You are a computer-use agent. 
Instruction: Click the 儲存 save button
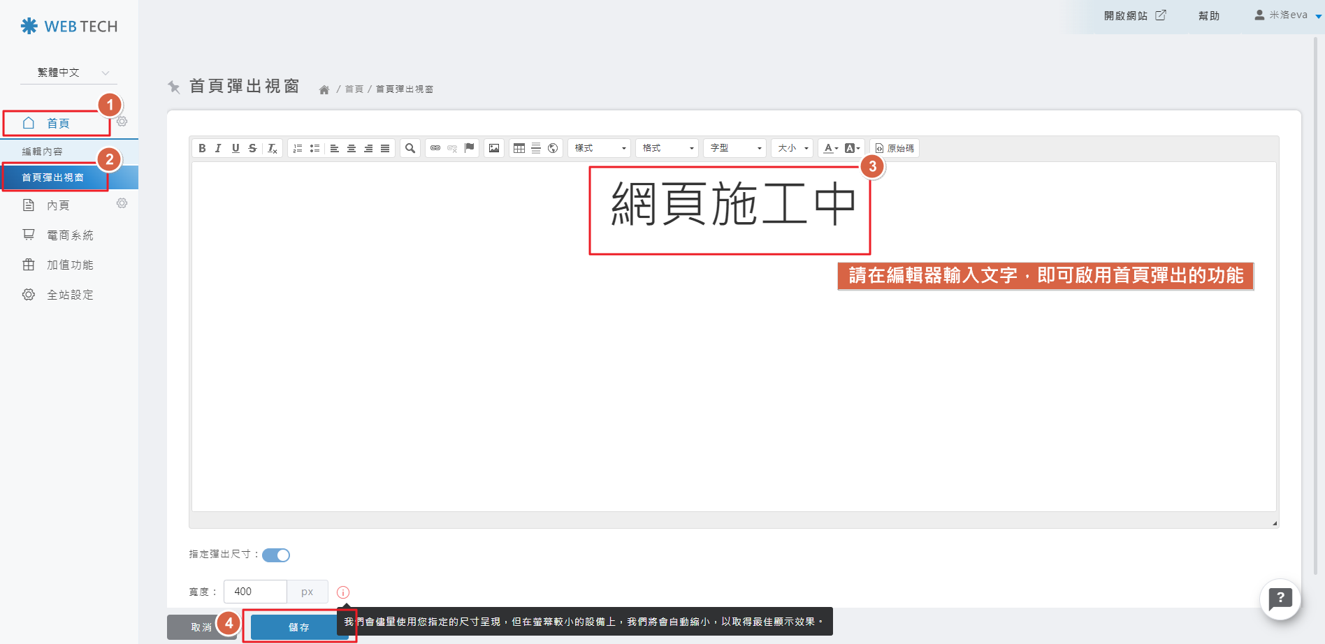pyautogui.click(x=298, y=627)
